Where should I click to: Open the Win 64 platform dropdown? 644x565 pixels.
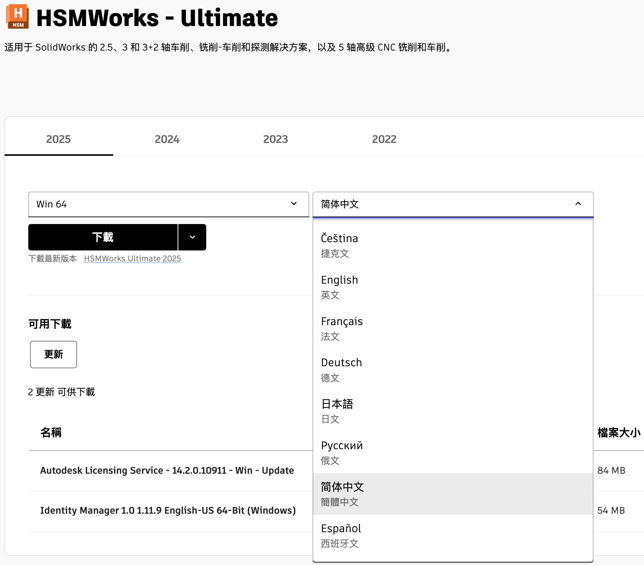169,204
